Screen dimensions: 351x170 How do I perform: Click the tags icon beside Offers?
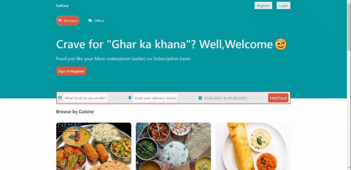(x=90, y=21)
